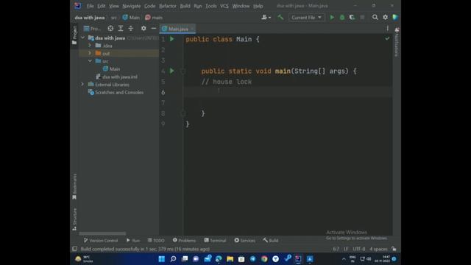471x265 pixels.
Task: Start debugging with the bug icon
Action: click(x=341, y=18)
